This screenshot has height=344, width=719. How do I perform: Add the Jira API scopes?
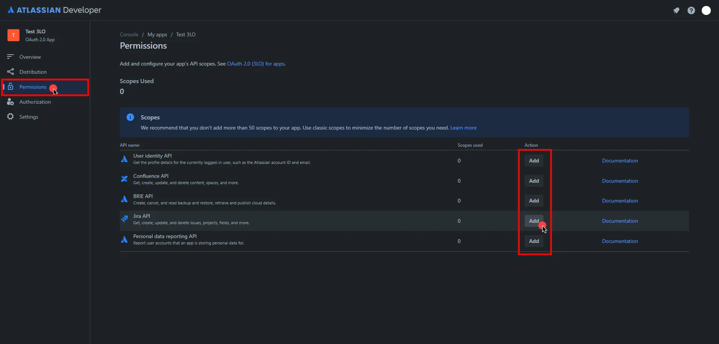pyautogui.click(x=534, y=221)
